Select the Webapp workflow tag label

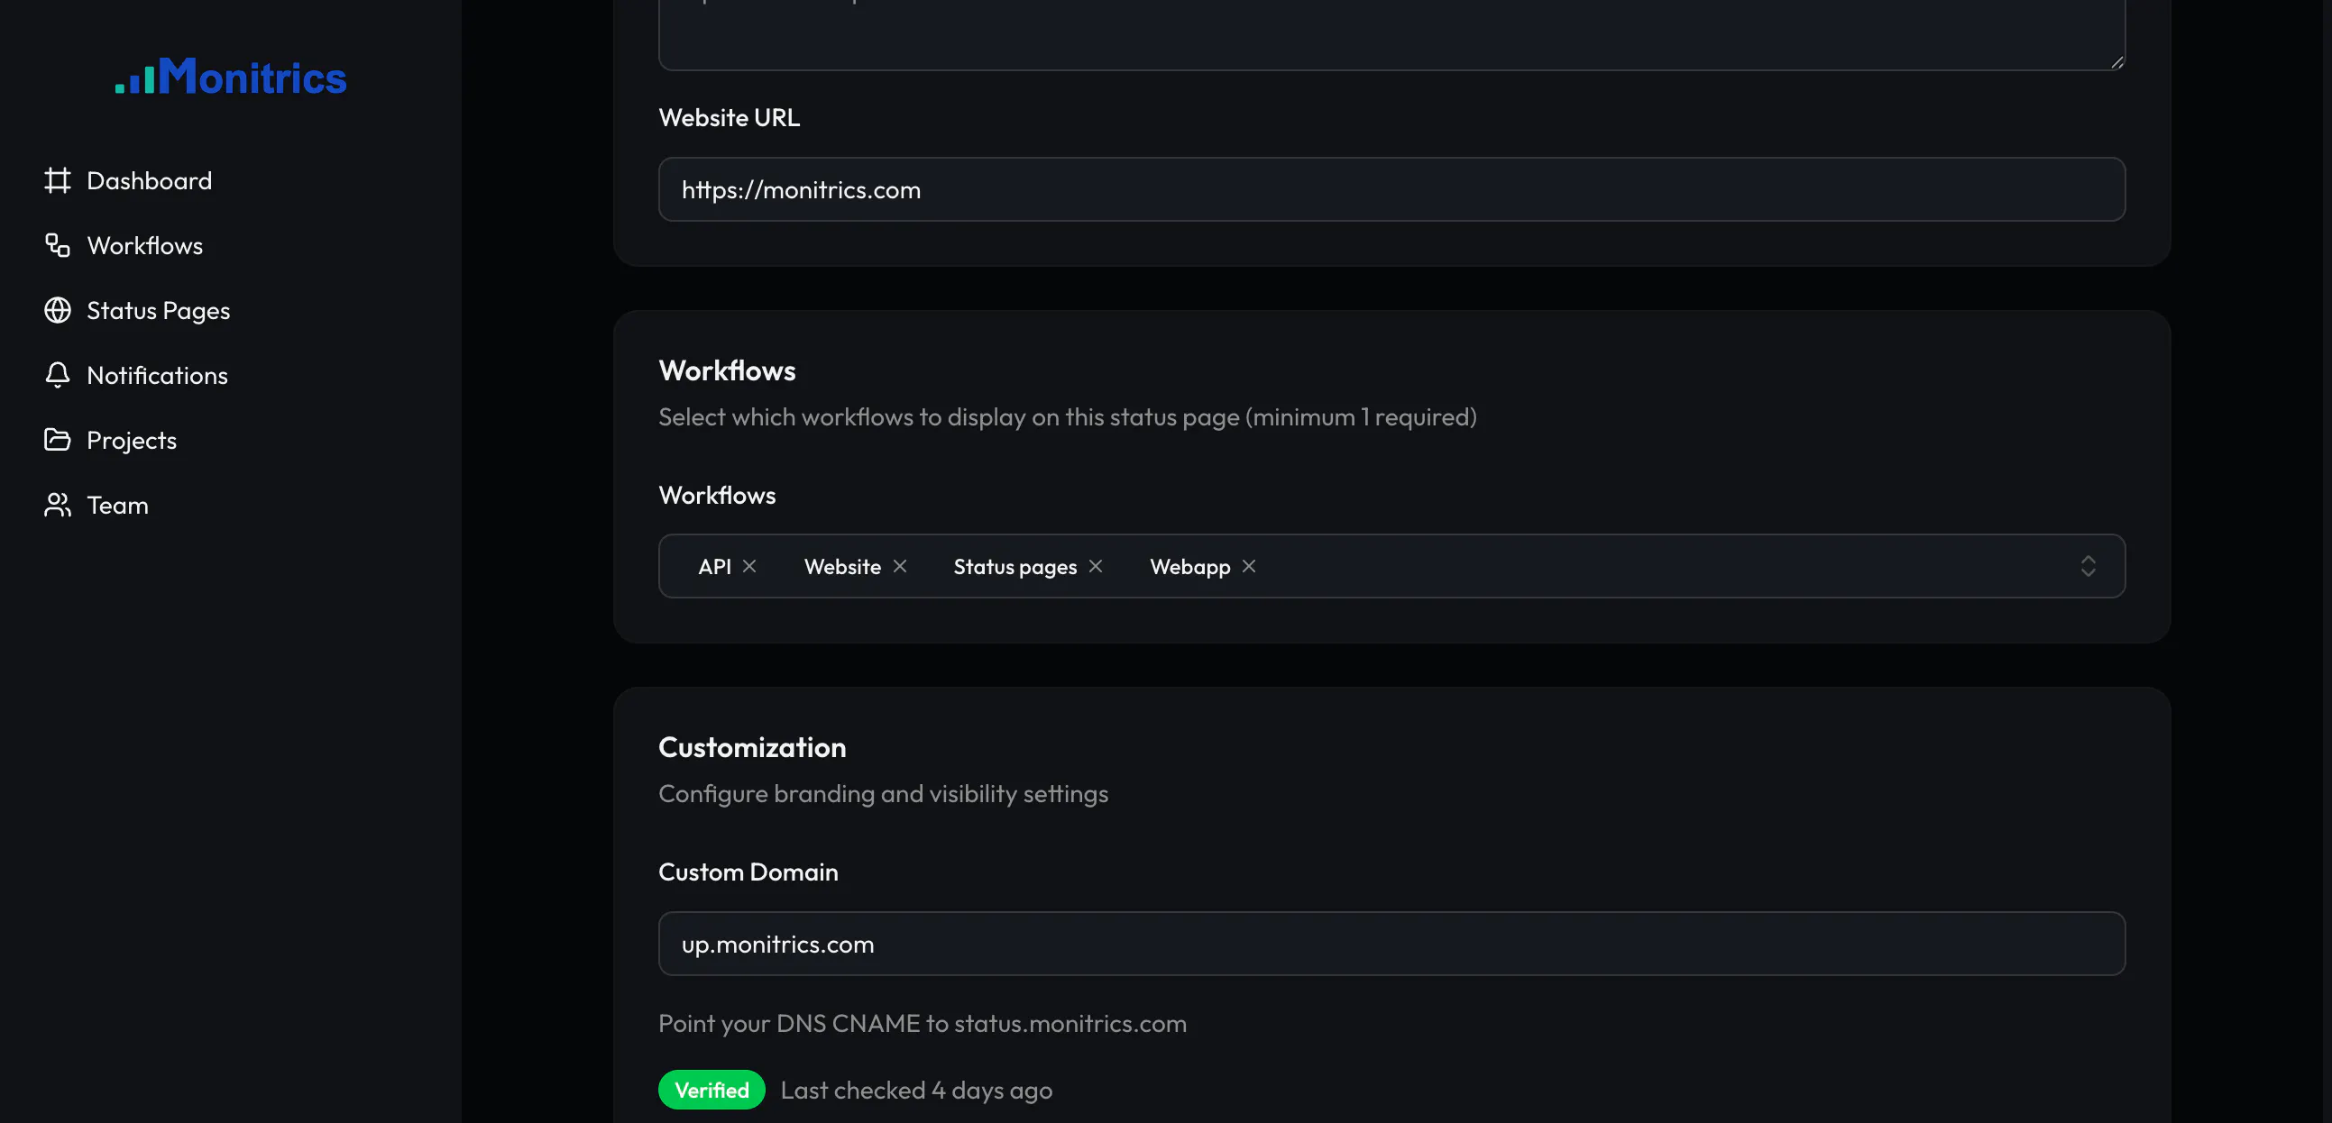[1190, 568]
